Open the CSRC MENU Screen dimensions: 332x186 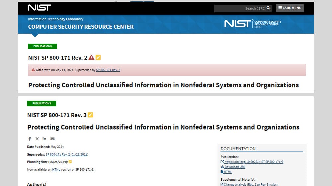tap(290, 8)
